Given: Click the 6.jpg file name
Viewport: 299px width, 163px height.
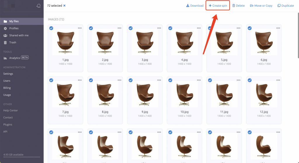Looking at the screenshot, I should click(264, 60).
